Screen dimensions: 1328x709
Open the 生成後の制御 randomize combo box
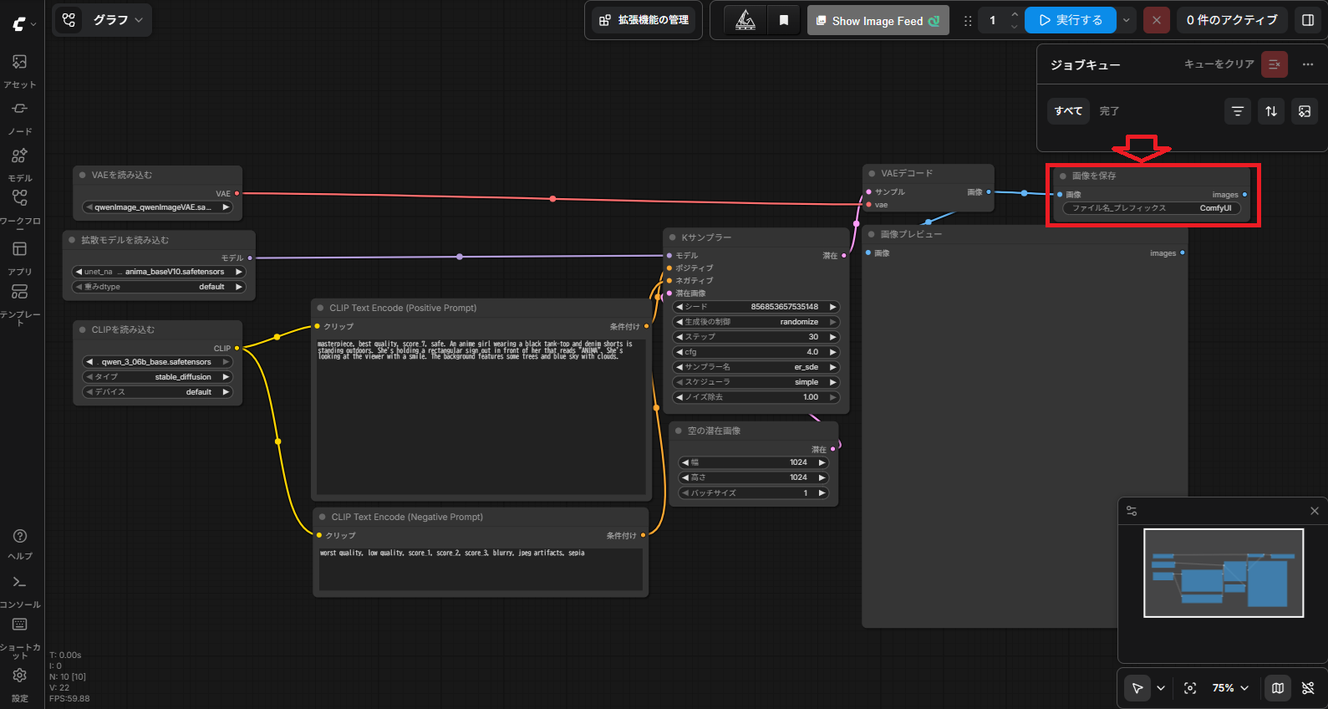pyautogui.click(x=756, y=322)
